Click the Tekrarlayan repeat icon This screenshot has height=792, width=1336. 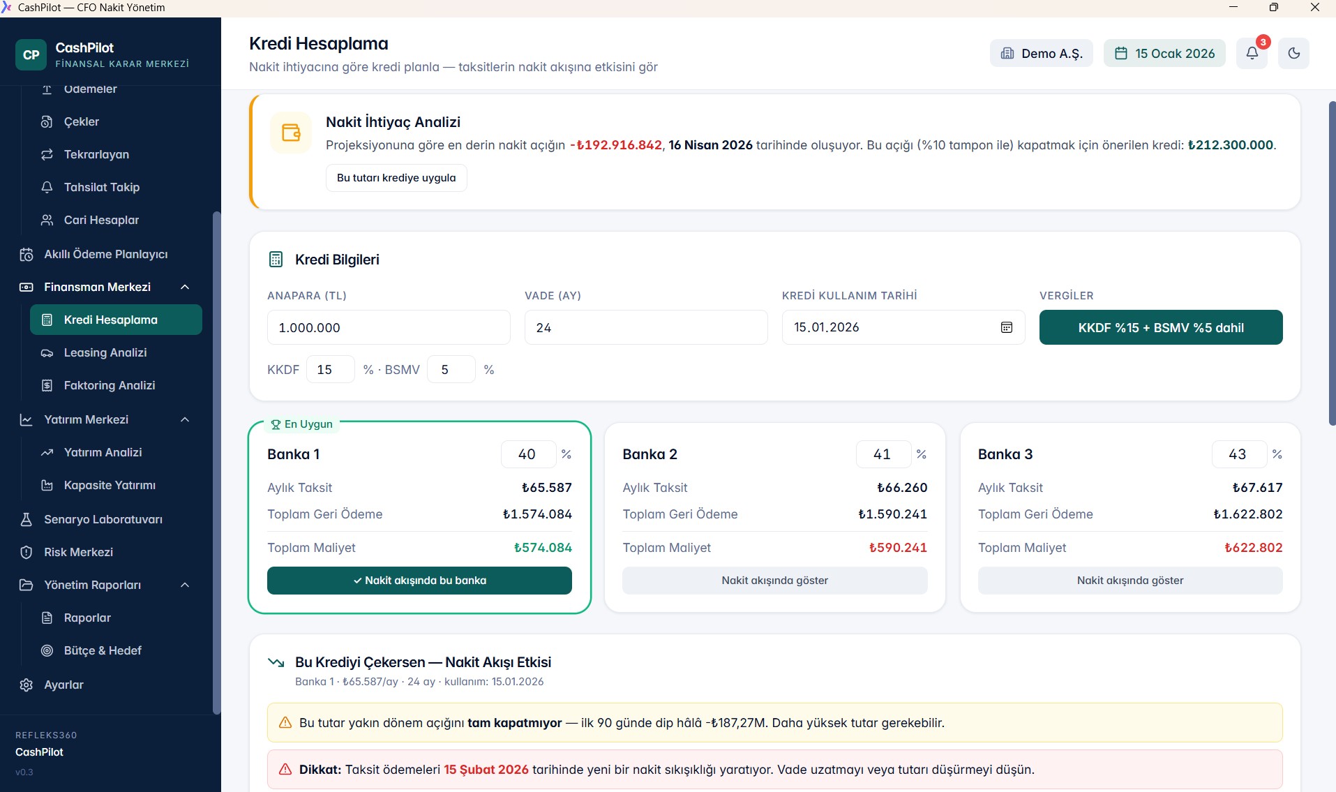click(47, 155)
